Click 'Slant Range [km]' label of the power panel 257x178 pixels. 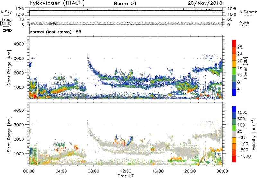pos(9,68)
